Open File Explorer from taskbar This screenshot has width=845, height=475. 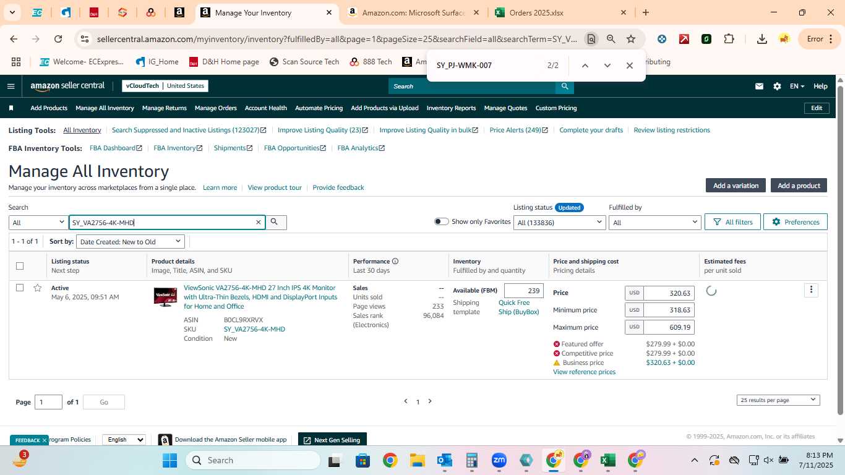417,460
